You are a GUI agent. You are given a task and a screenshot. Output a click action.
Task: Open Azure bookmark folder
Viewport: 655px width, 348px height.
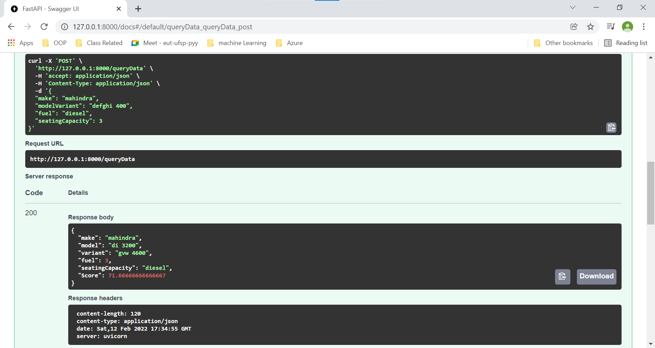pyautogui.click(x=289, y=43)
